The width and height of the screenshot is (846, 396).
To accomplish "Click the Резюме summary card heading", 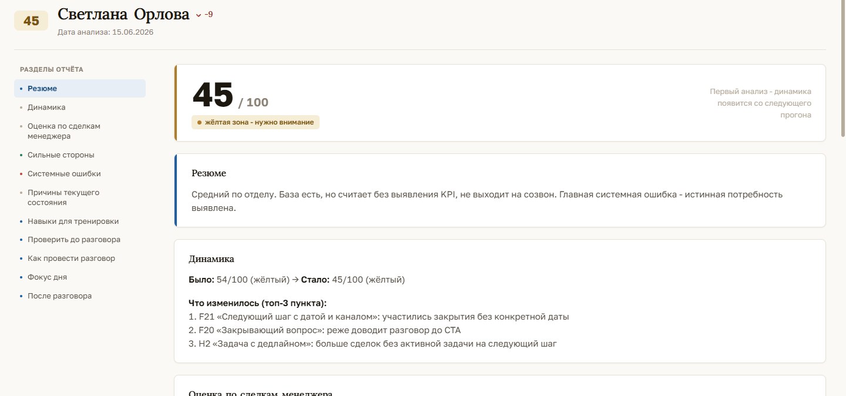I will (209, 173).
